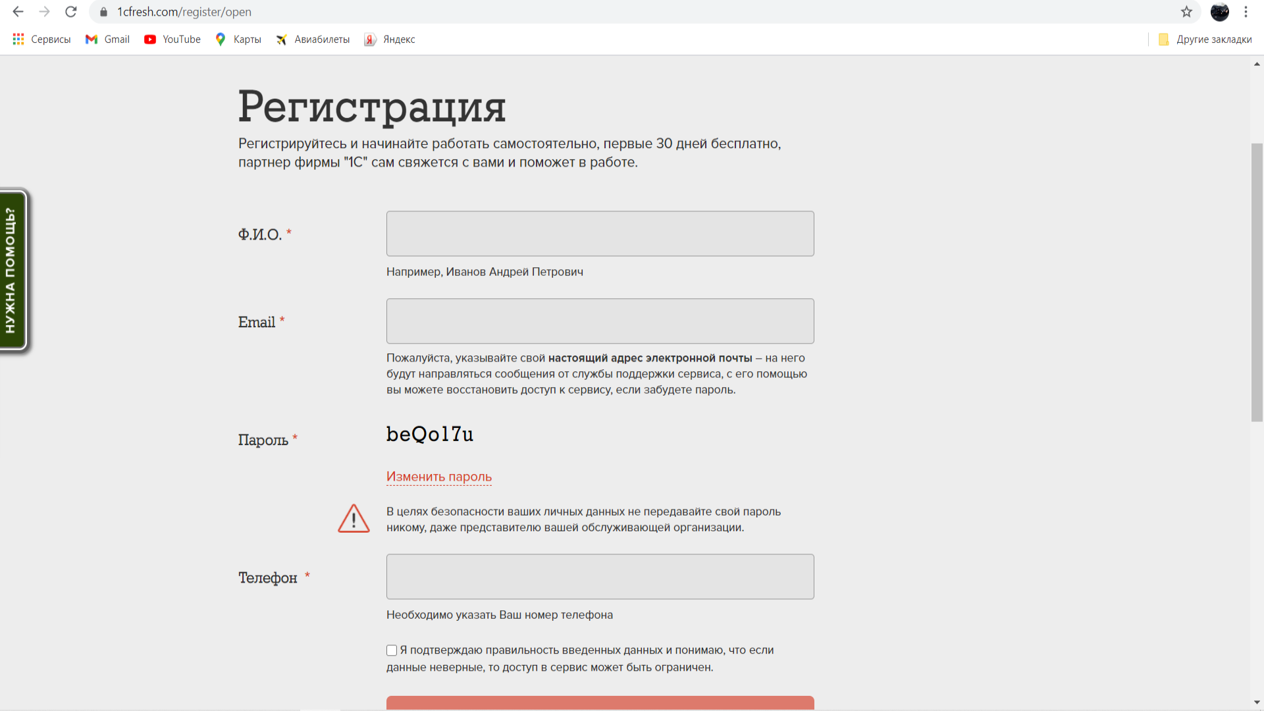Screen dimensions: 1264x711
Task: Focus the Телефон input field
Action: point(600,577)
